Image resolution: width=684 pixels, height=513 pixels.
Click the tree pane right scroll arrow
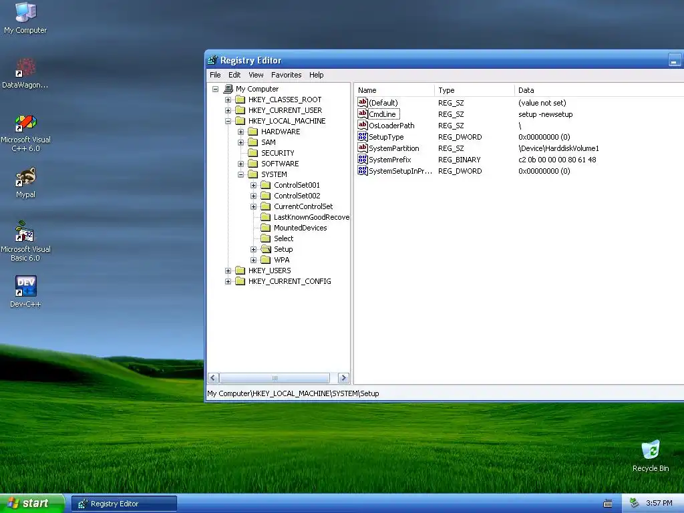(x=343, y=378)
